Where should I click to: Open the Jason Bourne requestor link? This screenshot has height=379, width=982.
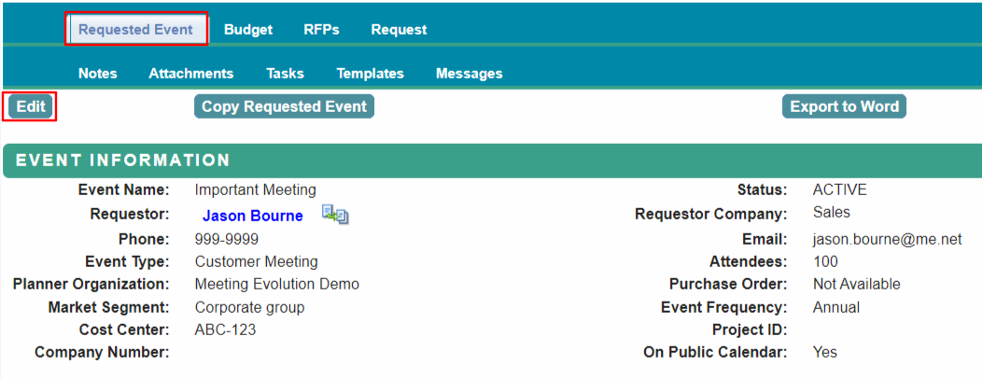coord(253,216)
